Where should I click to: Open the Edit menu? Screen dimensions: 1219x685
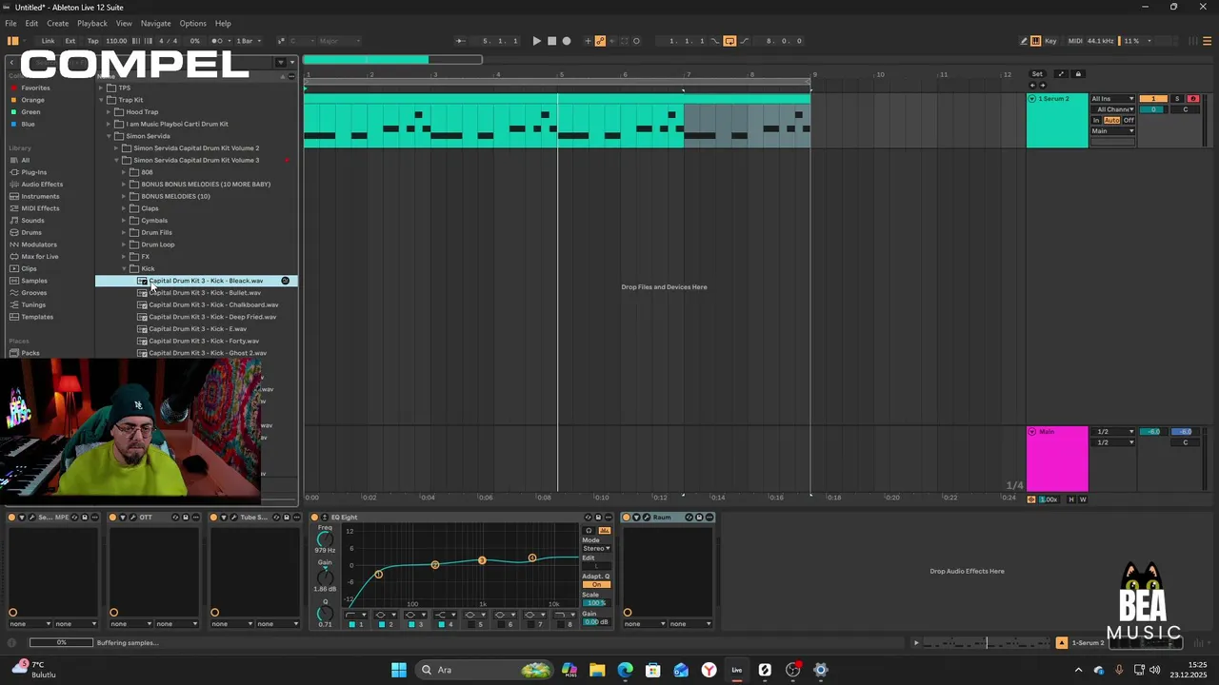click(31, 23)
